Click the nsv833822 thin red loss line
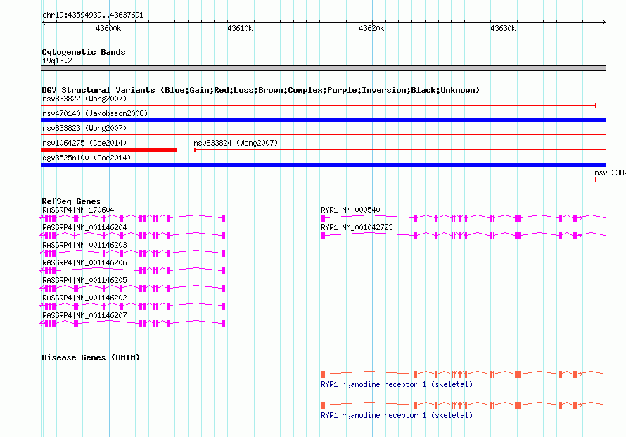The height and width of the screenshot is (437, 626). pos(319,106)
